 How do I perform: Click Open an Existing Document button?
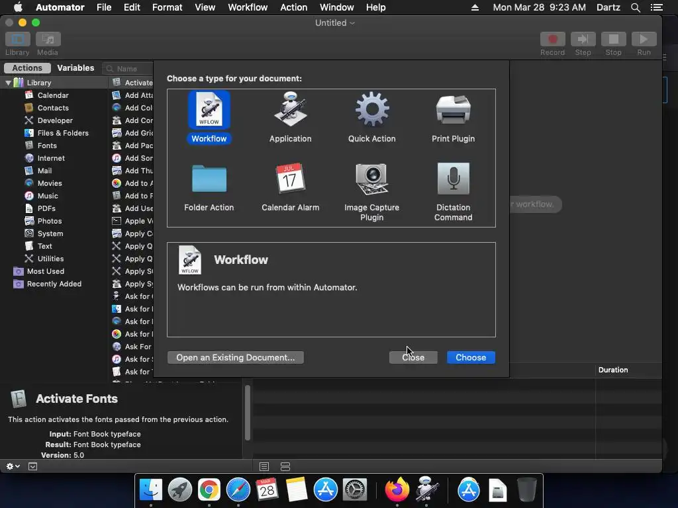point(236,357)
